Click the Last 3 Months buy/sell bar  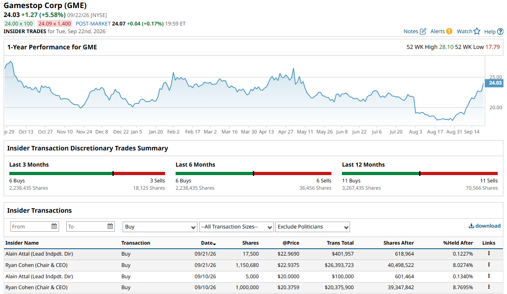87,173
